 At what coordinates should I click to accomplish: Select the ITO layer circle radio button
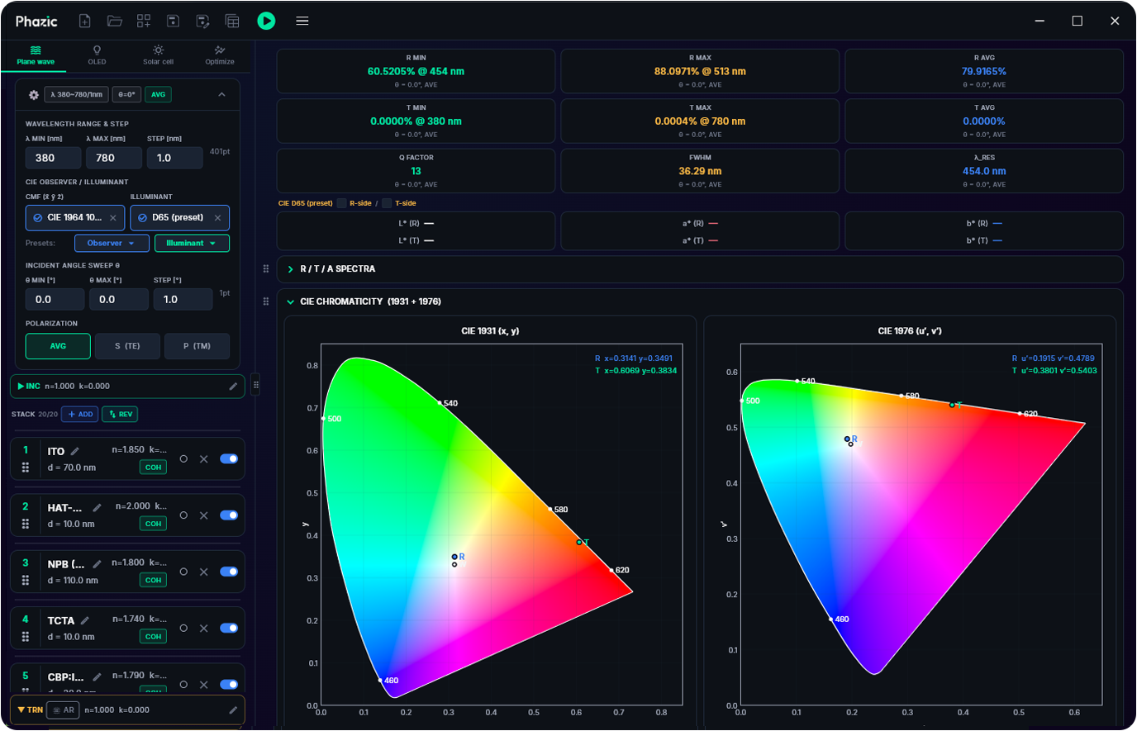183,458
